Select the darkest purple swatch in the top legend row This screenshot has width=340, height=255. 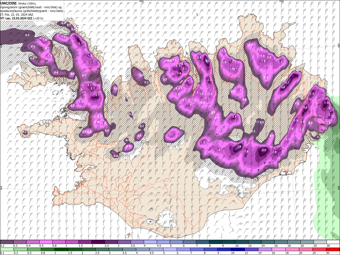point(98,242)
